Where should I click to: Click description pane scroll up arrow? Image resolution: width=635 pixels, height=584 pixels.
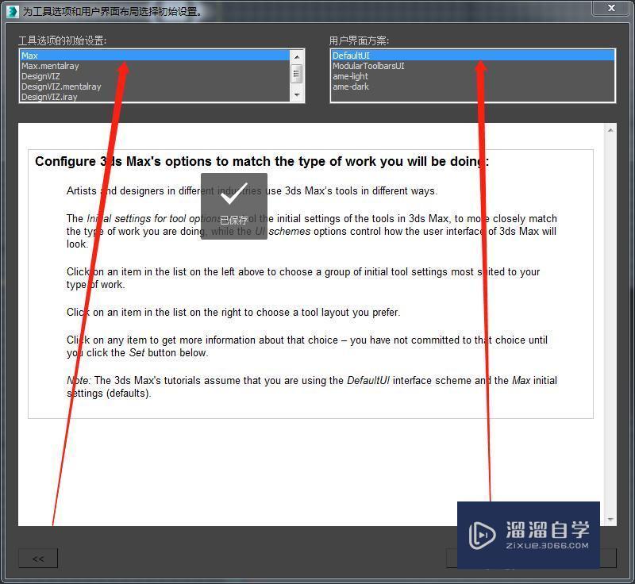(x=610, y=130)
